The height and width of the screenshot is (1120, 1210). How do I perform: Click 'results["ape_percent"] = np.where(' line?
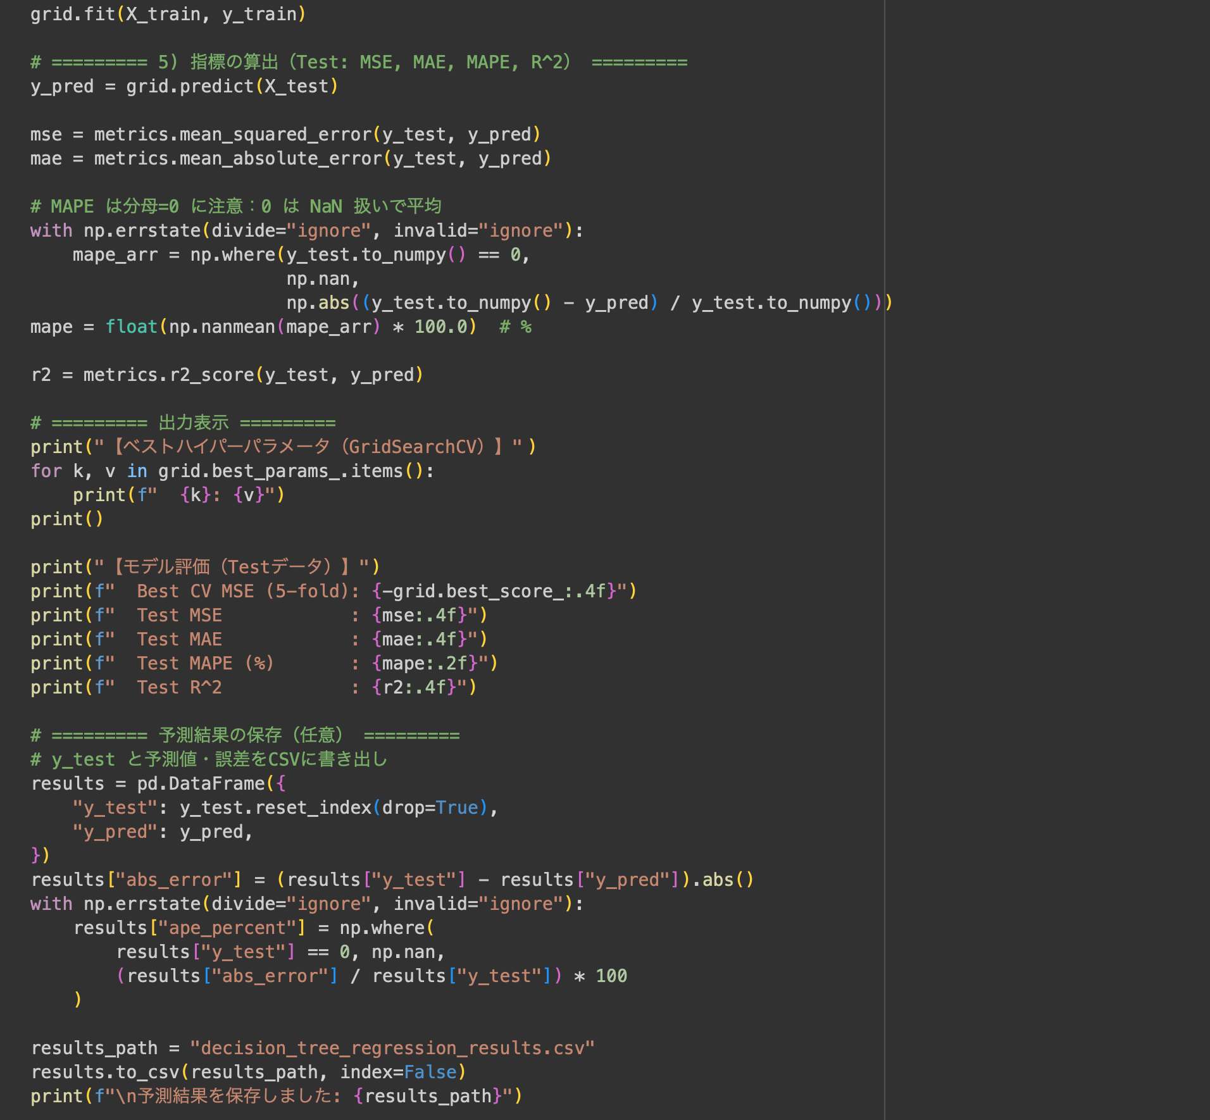click(254, 928)
